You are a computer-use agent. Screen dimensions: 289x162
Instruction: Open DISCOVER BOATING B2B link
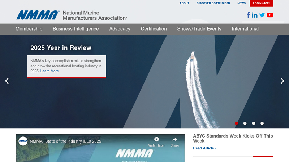click(x=213, y=3)
